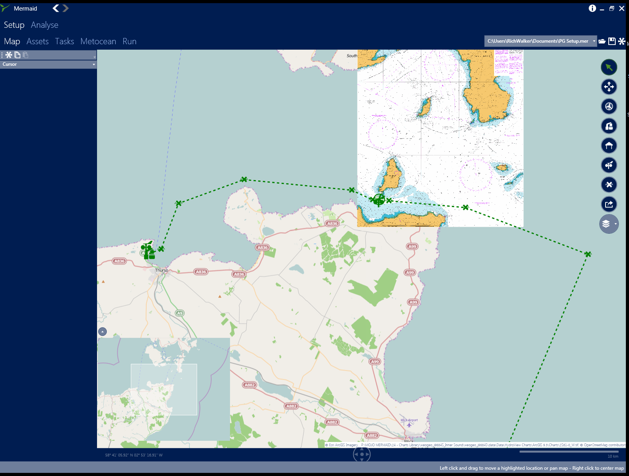Screen dimensions: 629x476
Task: Open the Cursor panel dropdown
Action: coord(93,64)
